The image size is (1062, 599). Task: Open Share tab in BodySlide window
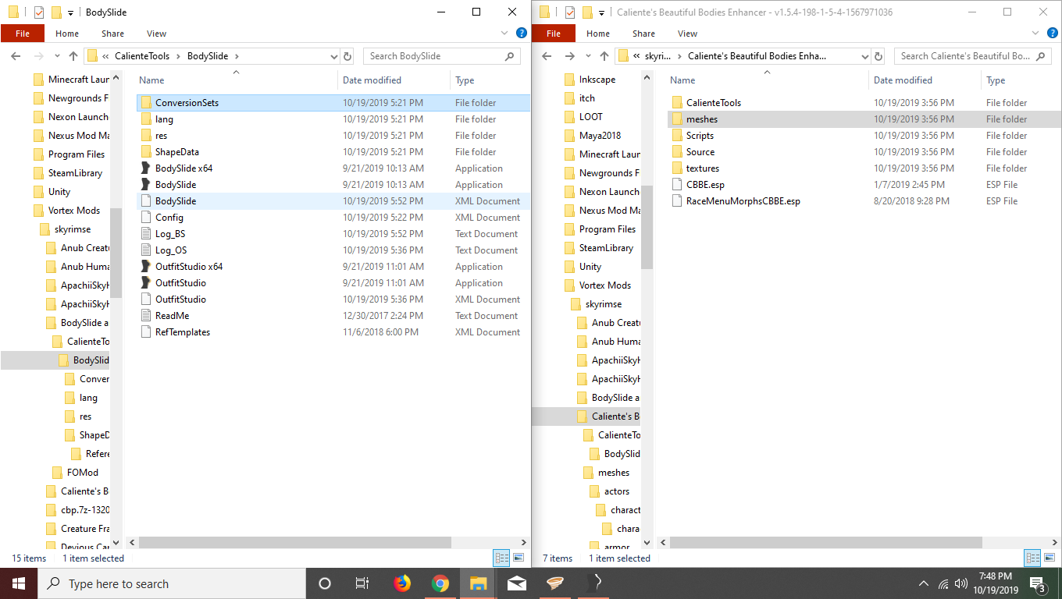click(x=112, y=34)
